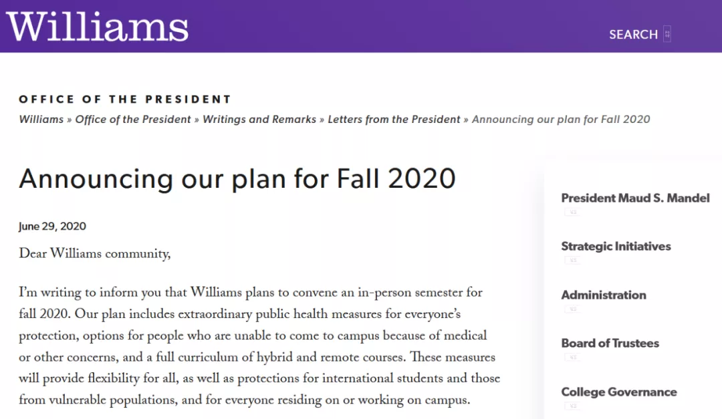Open Letters from the President breadcrumb
This screenshot has height=419, width=722.
(394, 120)
